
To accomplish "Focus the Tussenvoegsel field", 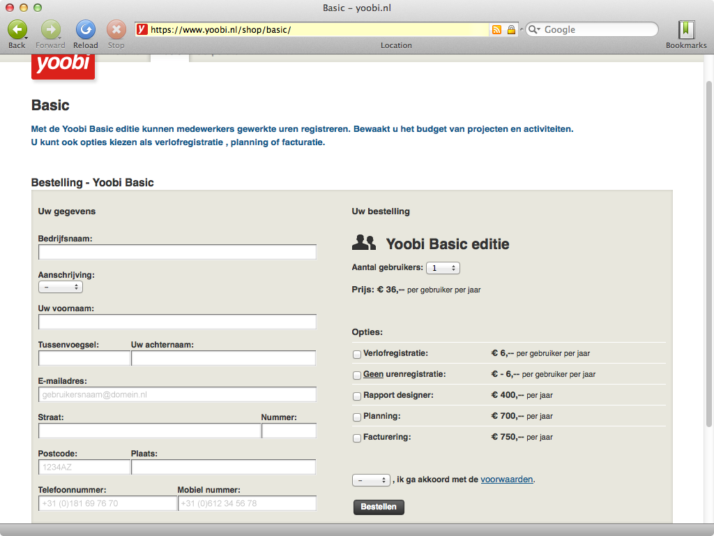I will (84, 358).
